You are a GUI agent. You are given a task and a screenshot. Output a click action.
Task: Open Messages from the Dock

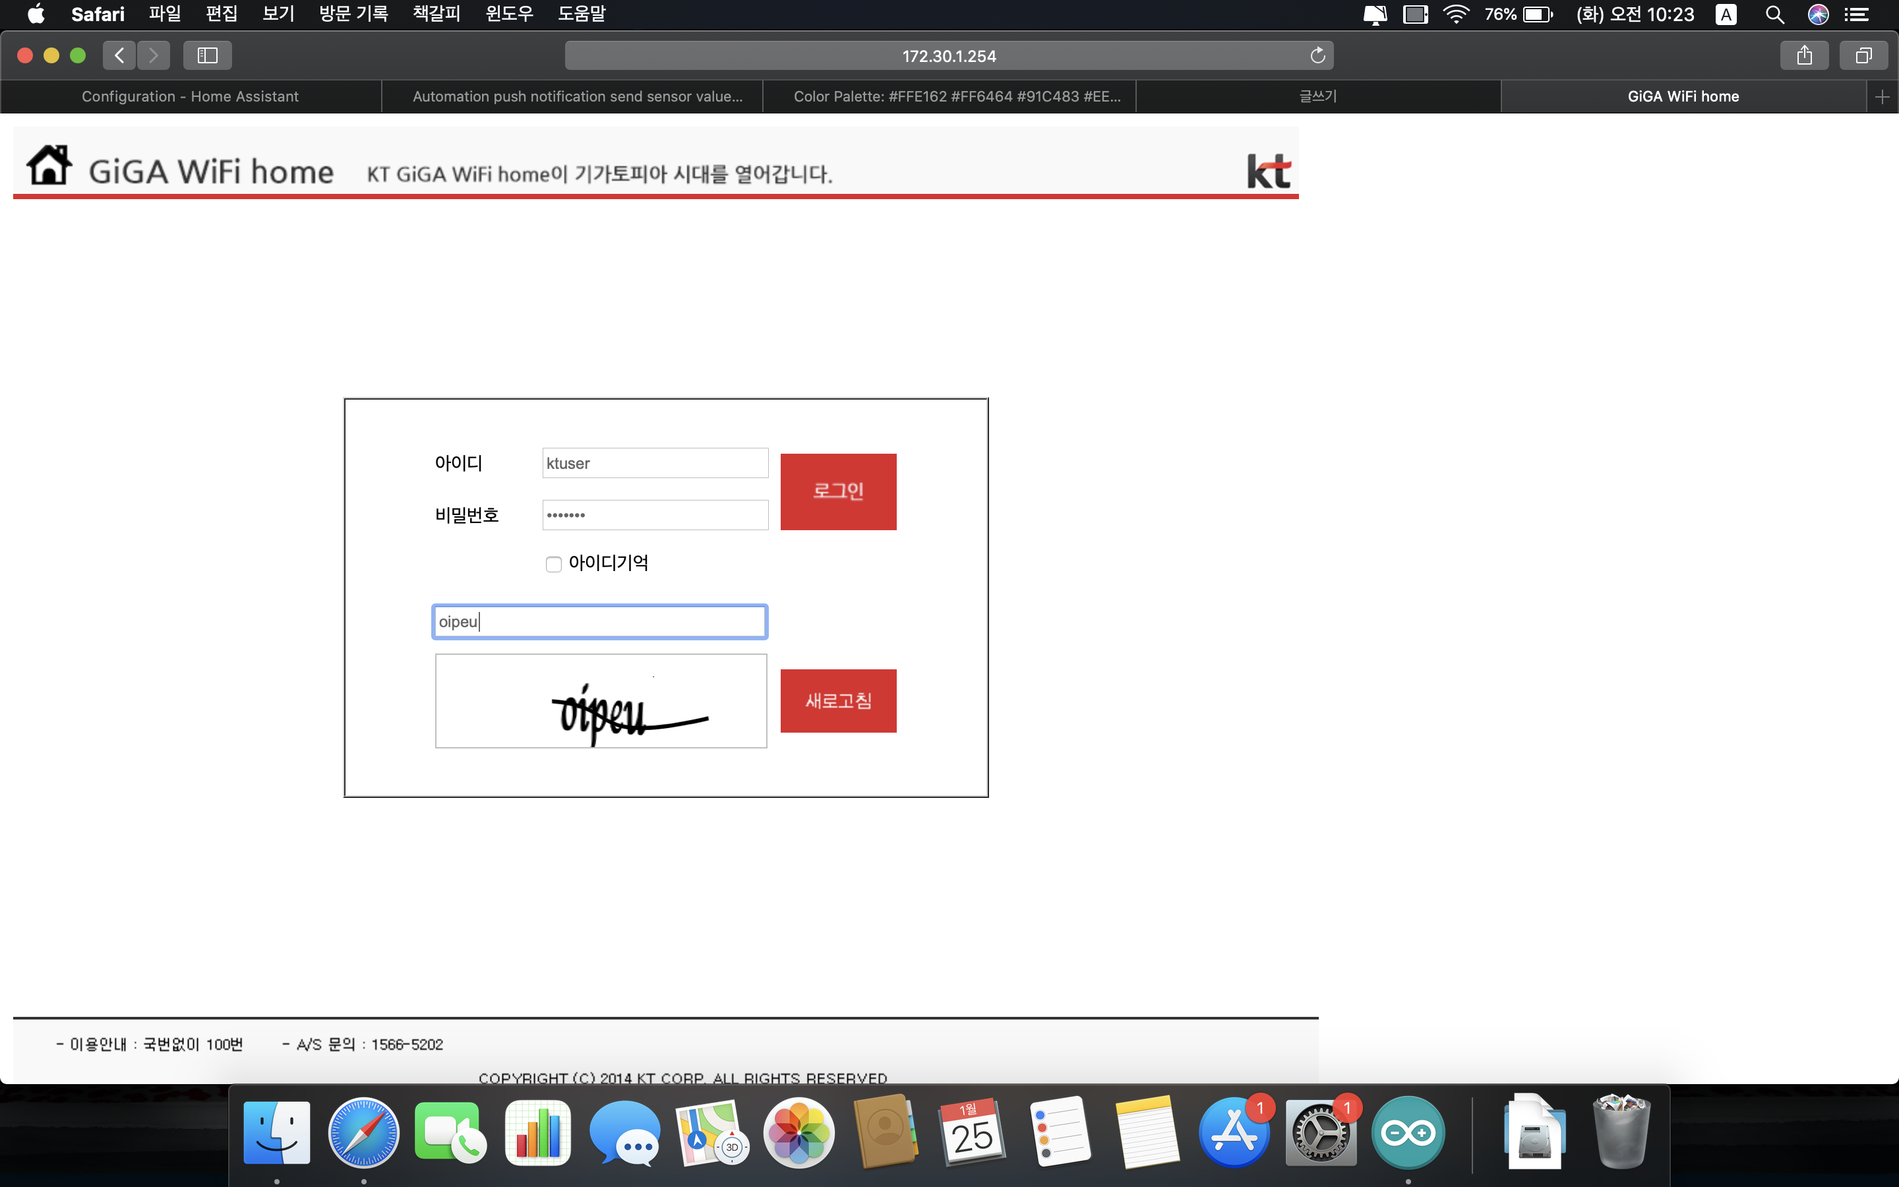tap(624, 1132)
